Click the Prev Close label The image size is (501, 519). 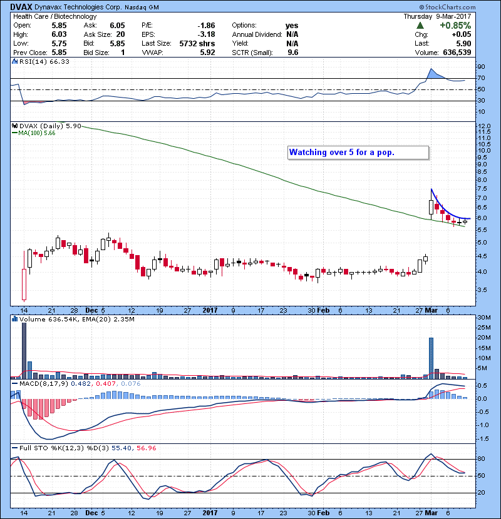30,53
